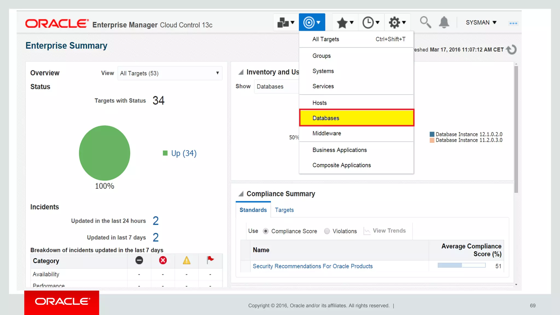Click the Up (34) status link

point(184,153)
